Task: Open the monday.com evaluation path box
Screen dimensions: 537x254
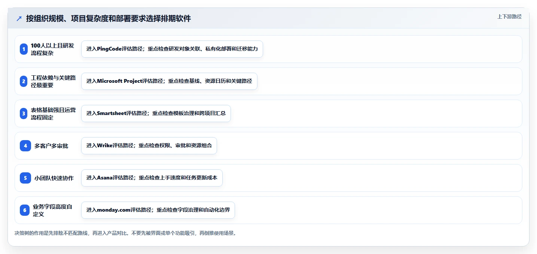Action: pos(158,210)
